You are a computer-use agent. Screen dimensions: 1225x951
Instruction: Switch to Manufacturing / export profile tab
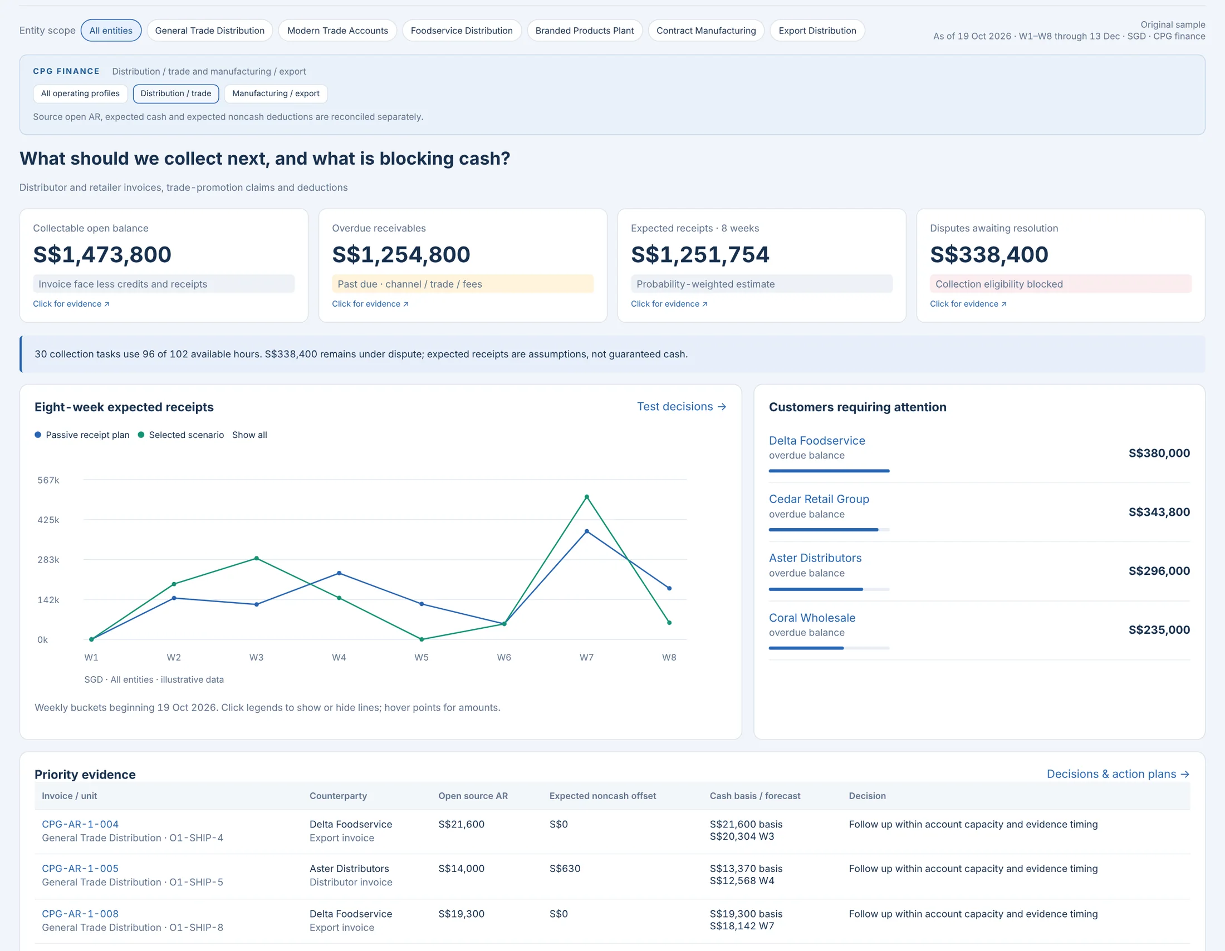tap(276, 93)
